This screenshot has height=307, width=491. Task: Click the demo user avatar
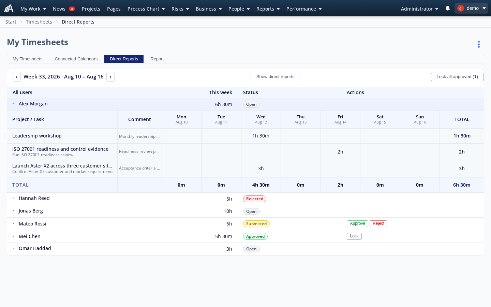tap(460, 8)
